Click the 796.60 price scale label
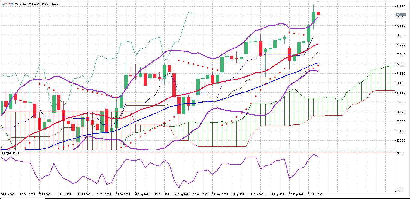Viewport: 410px width, 199px height. [x=401, y=6]
